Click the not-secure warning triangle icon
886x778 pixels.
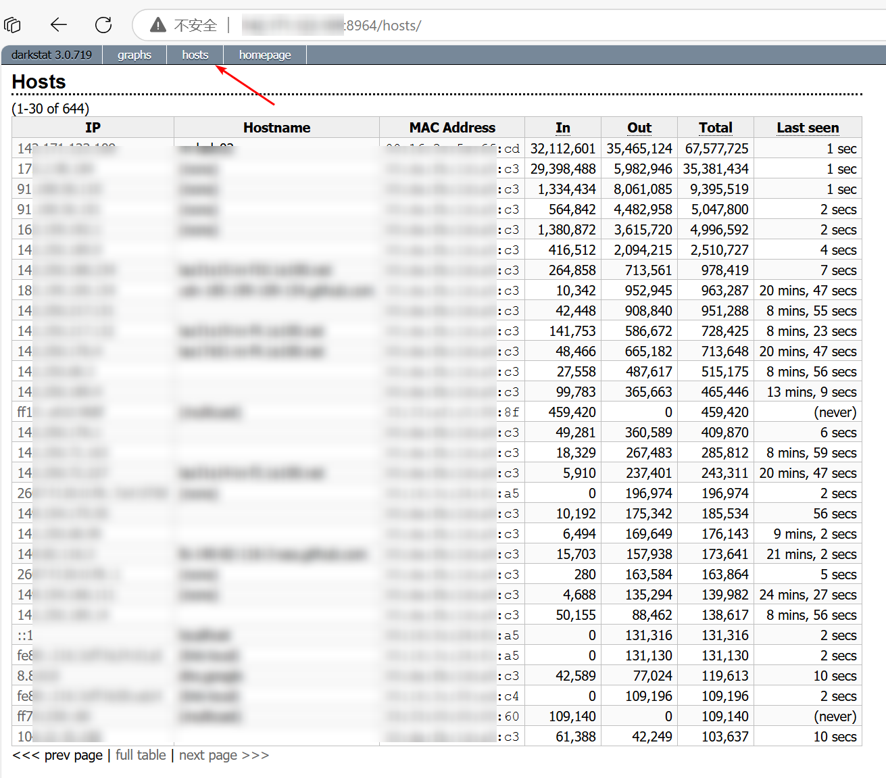point(158,25)
